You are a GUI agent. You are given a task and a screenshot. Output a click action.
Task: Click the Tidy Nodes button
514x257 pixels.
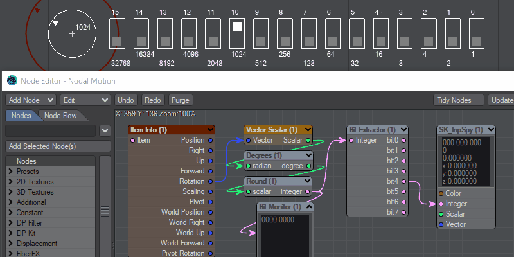(x=459, y=100)
